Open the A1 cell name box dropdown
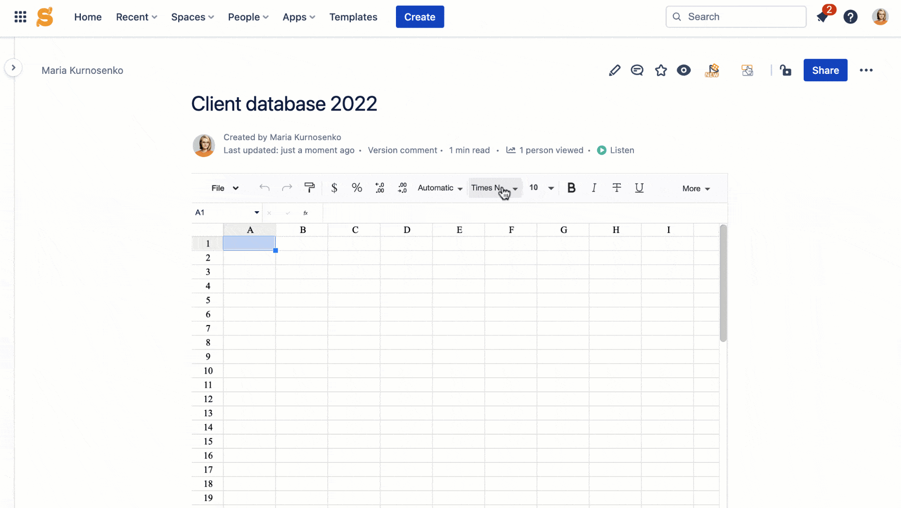 coord(257,213)
